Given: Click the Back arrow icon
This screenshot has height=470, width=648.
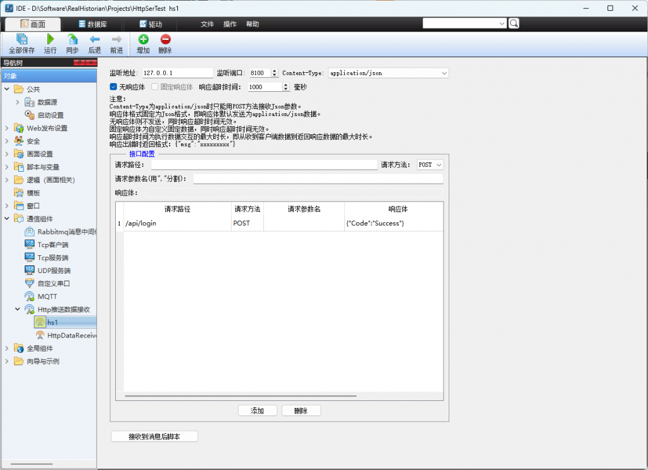Looking at the screenshot, I should (95, 39).
